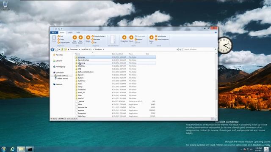Screen dimensions: 271x152
Task: Expand the address bar history dropdown
Action: [x=177, y=49]
